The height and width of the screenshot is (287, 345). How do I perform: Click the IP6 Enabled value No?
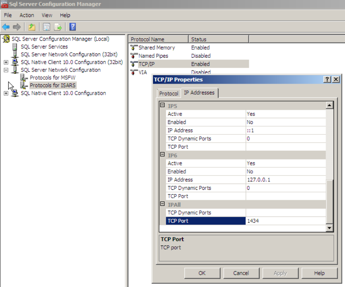tap(286, 172)
